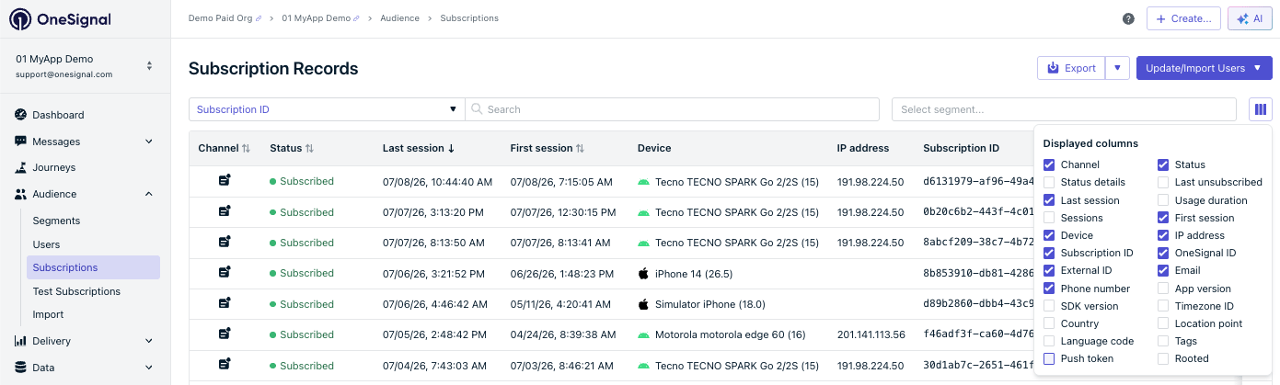Click the Messages sidebar icon
Image resolution: width=1280 pixels, height=385 pixels.
(x=20, y=142)
